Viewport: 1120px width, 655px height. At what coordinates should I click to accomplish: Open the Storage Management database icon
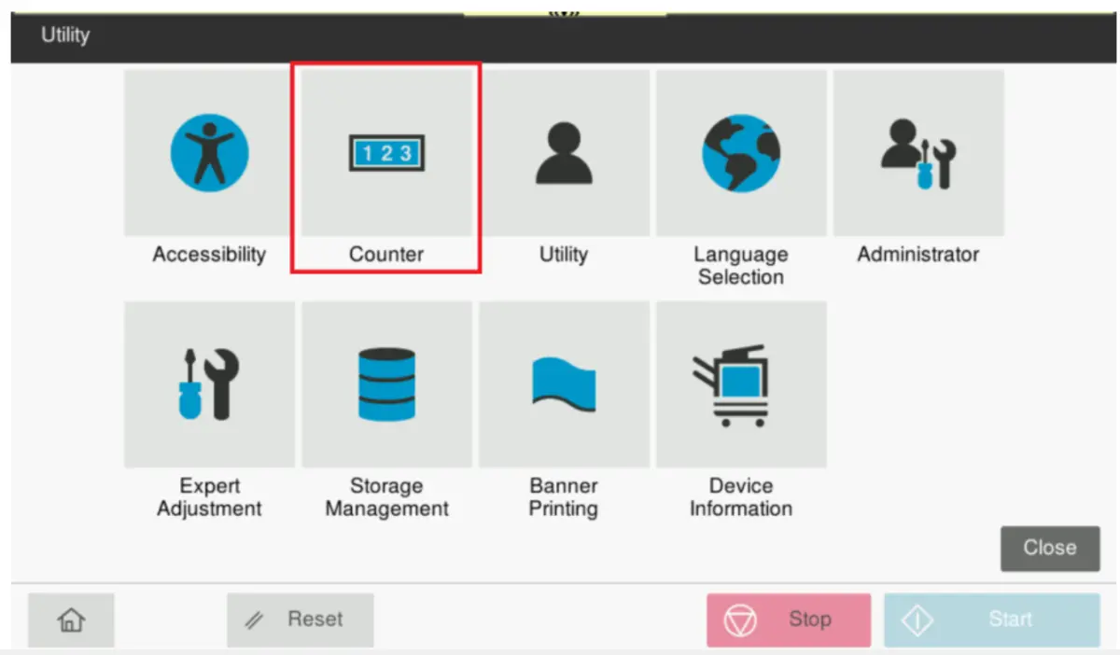pos(386,383)
